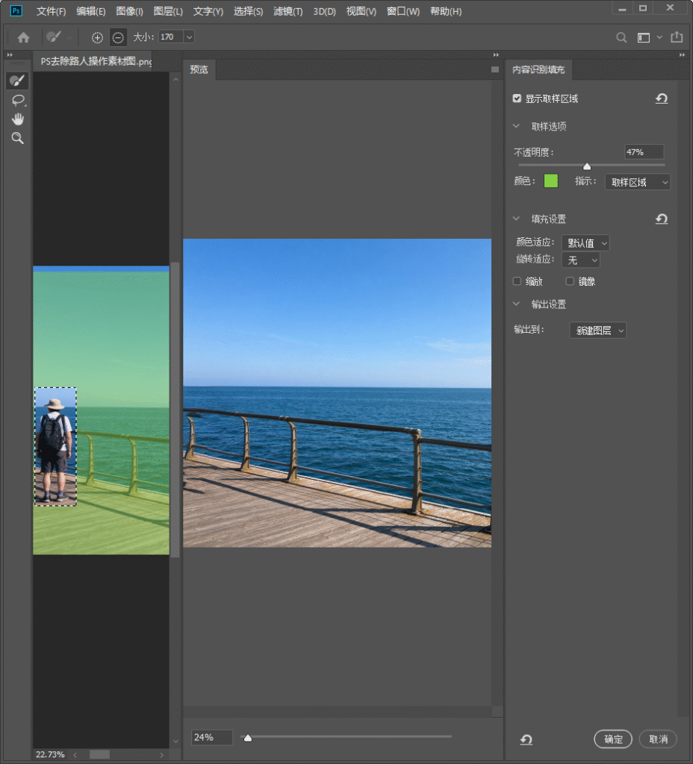The image size is (693, 764).
Task: Toggle the 显示取样区域 checkbox
Action: coord(517,98)
